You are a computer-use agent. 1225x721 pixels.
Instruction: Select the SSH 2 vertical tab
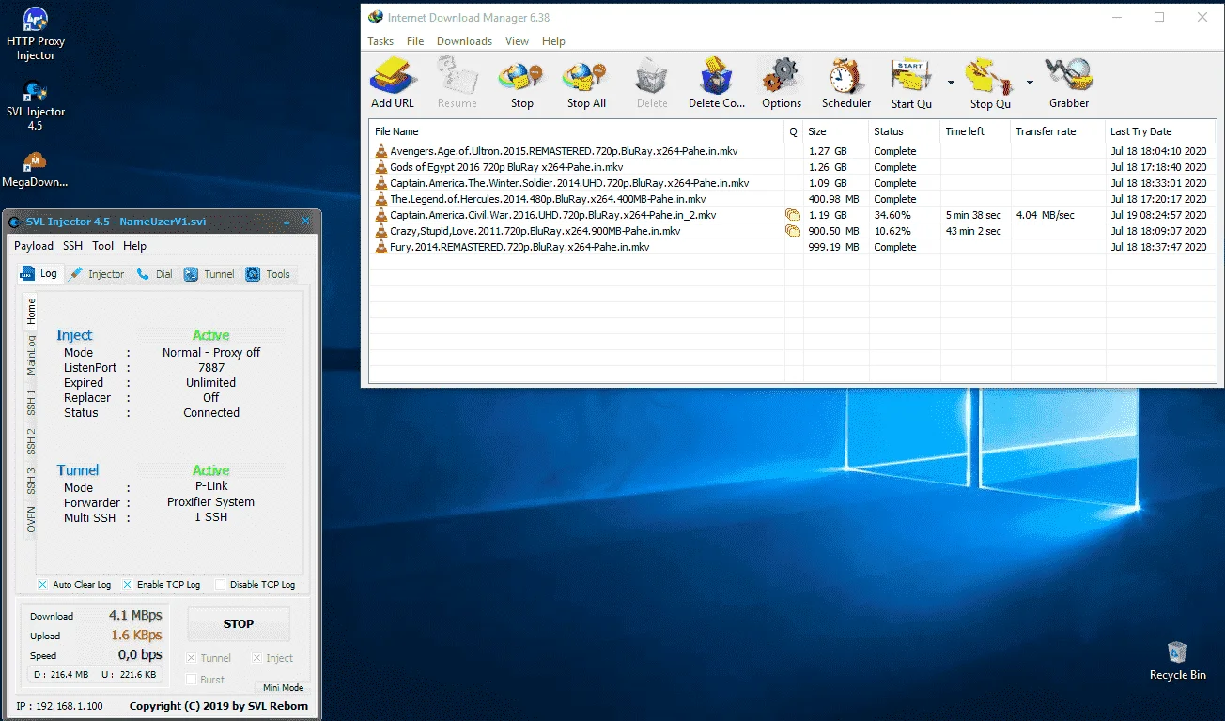(x=31, y=441)
